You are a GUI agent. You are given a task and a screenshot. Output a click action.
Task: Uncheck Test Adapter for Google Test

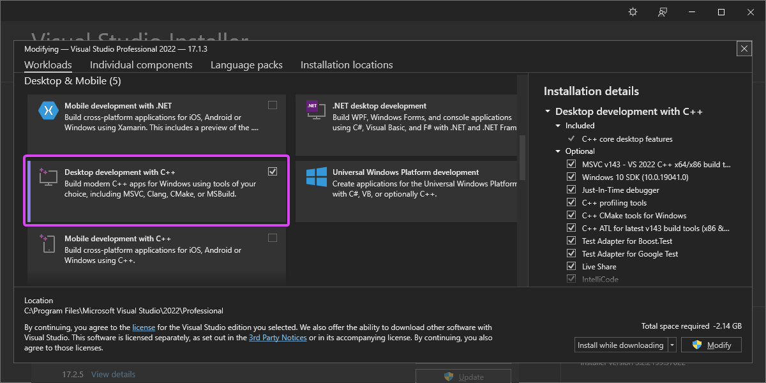pyautogui.click(x=571, y=253)
